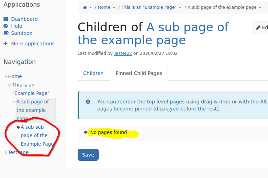Expand the TestPage tree node
Image resolution: width=268 pixels, height=178 pixels.
tap(6, 152)
